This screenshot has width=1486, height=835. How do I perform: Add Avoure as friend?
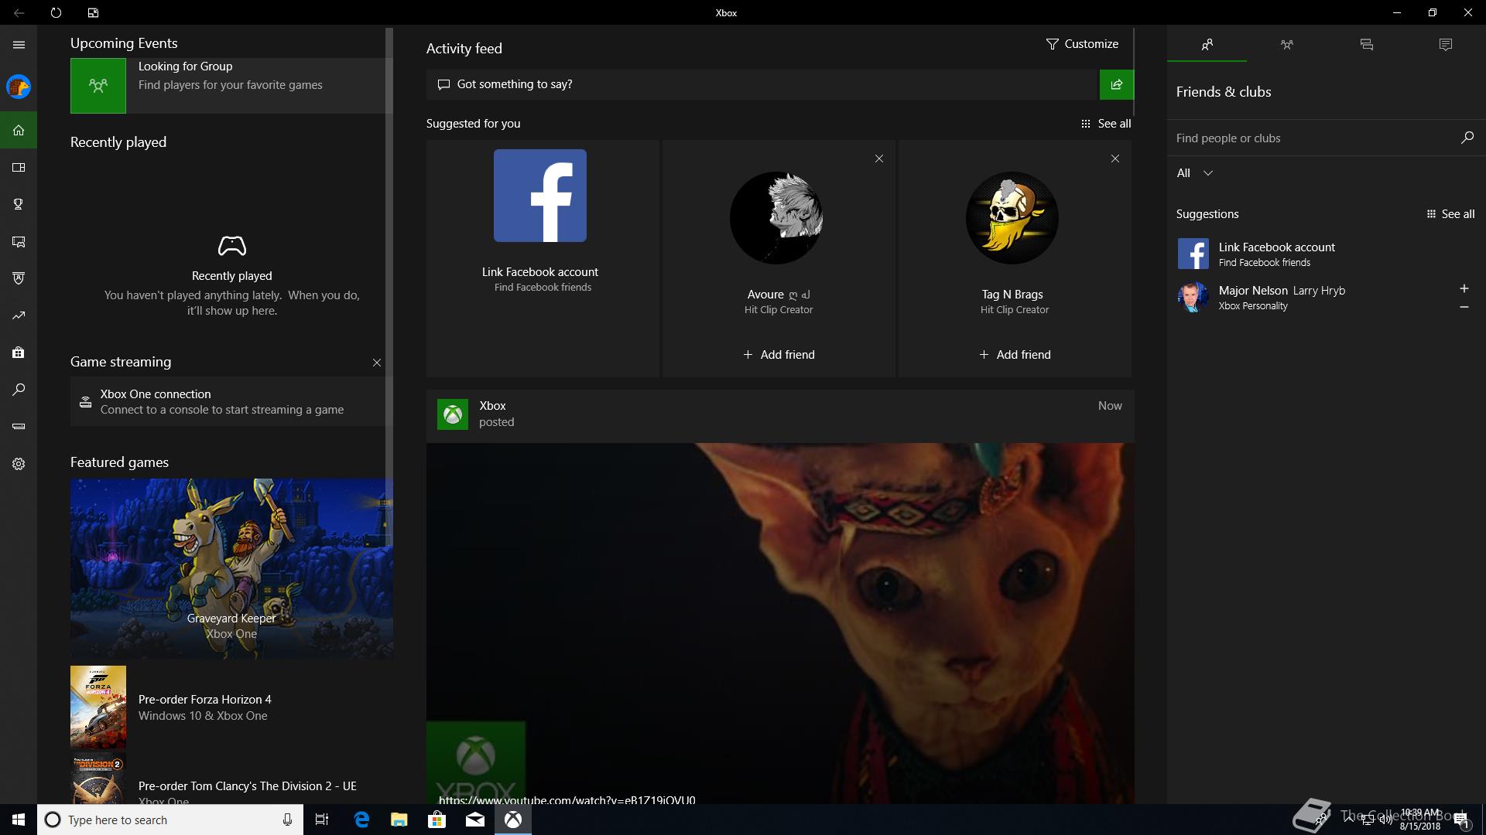click(x=779, y=355)
